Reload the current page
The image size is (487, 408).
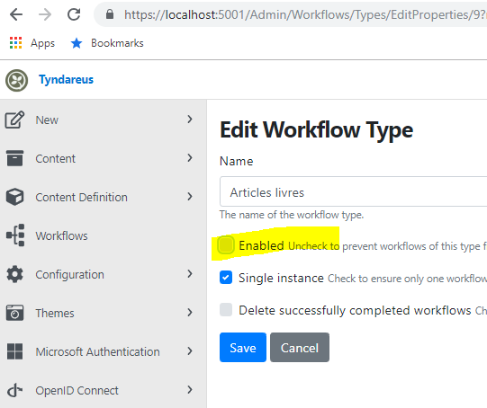point(74,14)
